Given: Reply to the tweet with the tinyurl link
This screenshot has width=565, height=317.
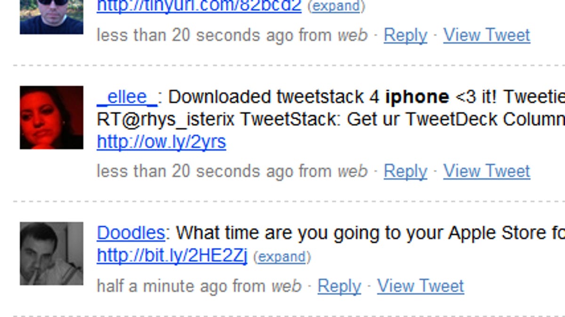Looking at the screenshot, I should tap(405, 35).
